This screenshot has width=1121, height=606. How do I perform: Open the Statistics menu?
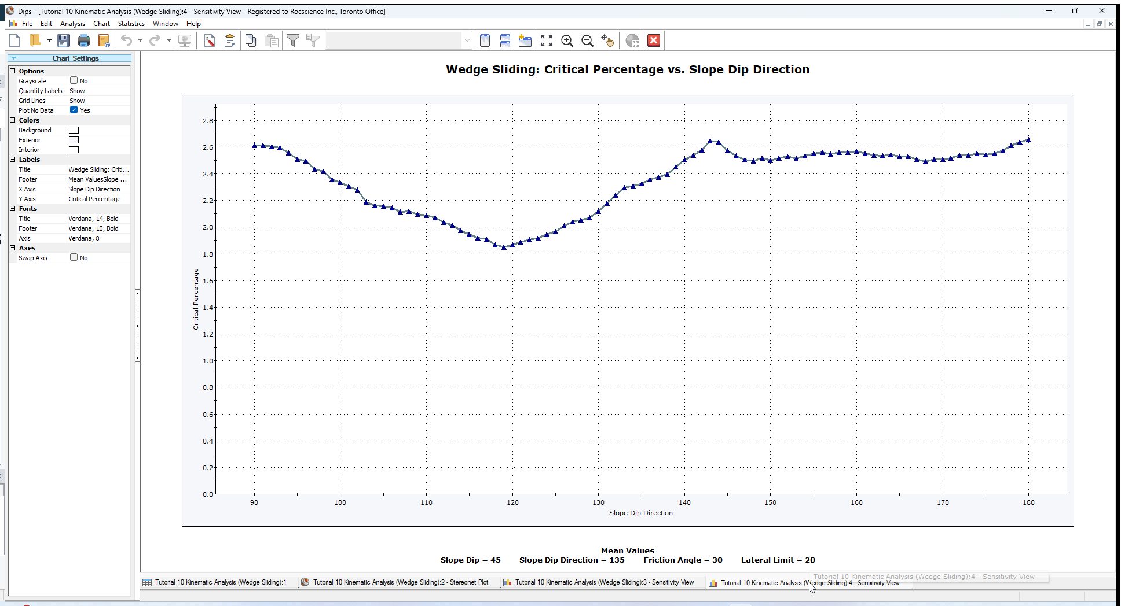point(131,24)
